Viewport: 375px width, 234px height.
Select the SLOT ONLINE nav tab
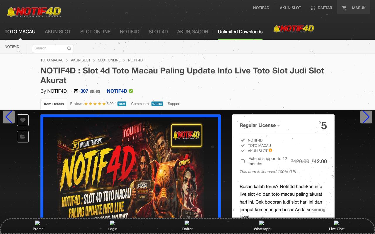point(95,32)
